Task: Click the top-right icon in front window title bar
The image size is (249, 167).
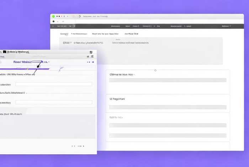Action: [92, 52]
